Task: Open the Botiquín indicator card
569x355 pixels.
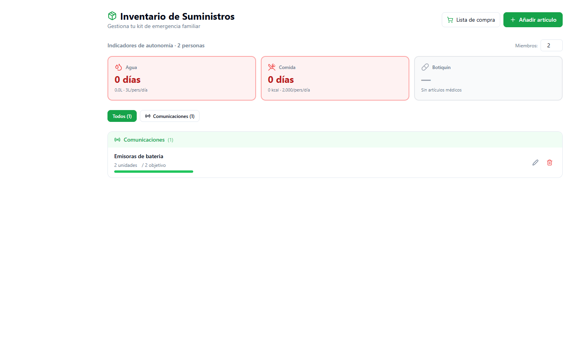Action: pos(488,78)
